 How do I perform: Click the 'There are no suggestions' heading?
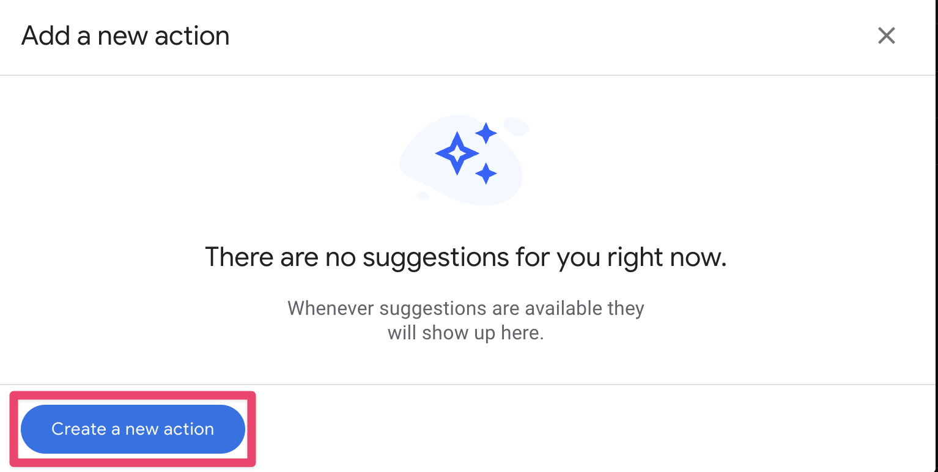[465, 257]
